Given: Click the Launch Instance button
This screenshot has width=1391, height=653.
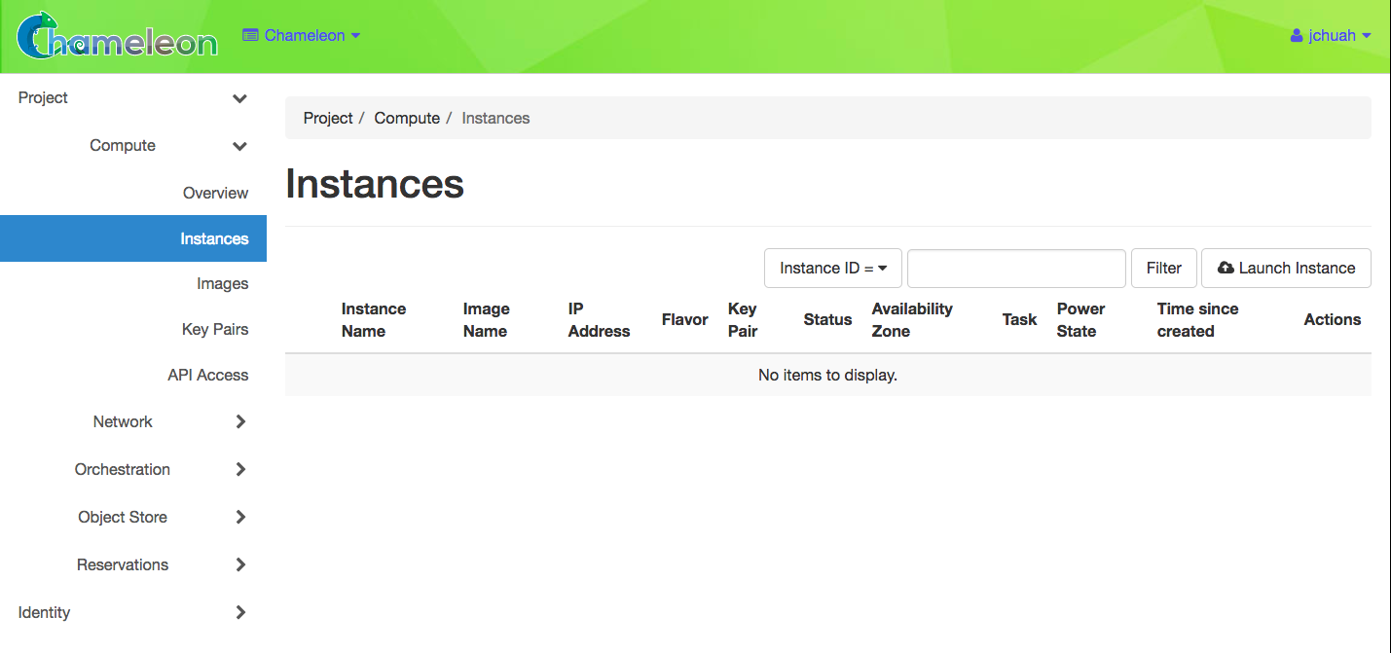Looking at the screenshot, I should (x=1286, y=268).
